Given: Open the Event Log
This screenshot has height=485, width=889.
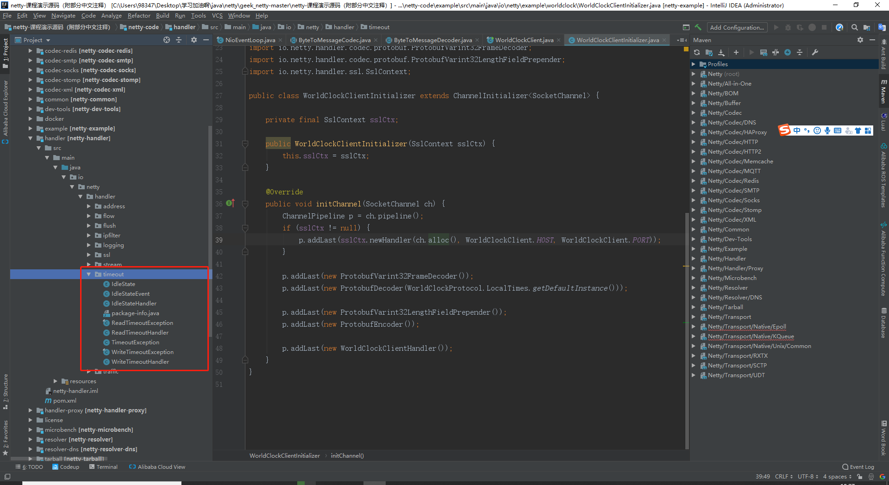Looking at the screenshot, I should pos(858,467).
